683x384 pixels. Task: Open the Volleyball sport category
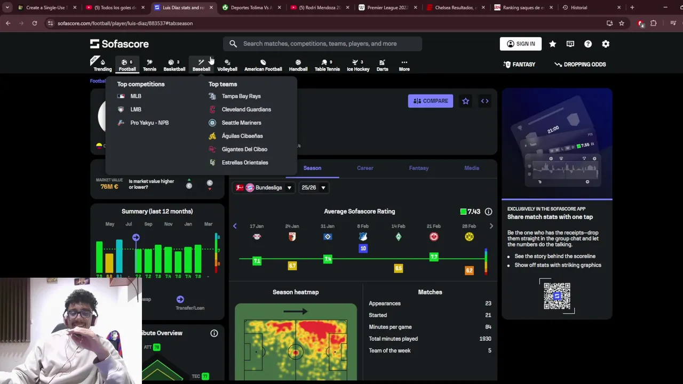click(x=227, y=65)
